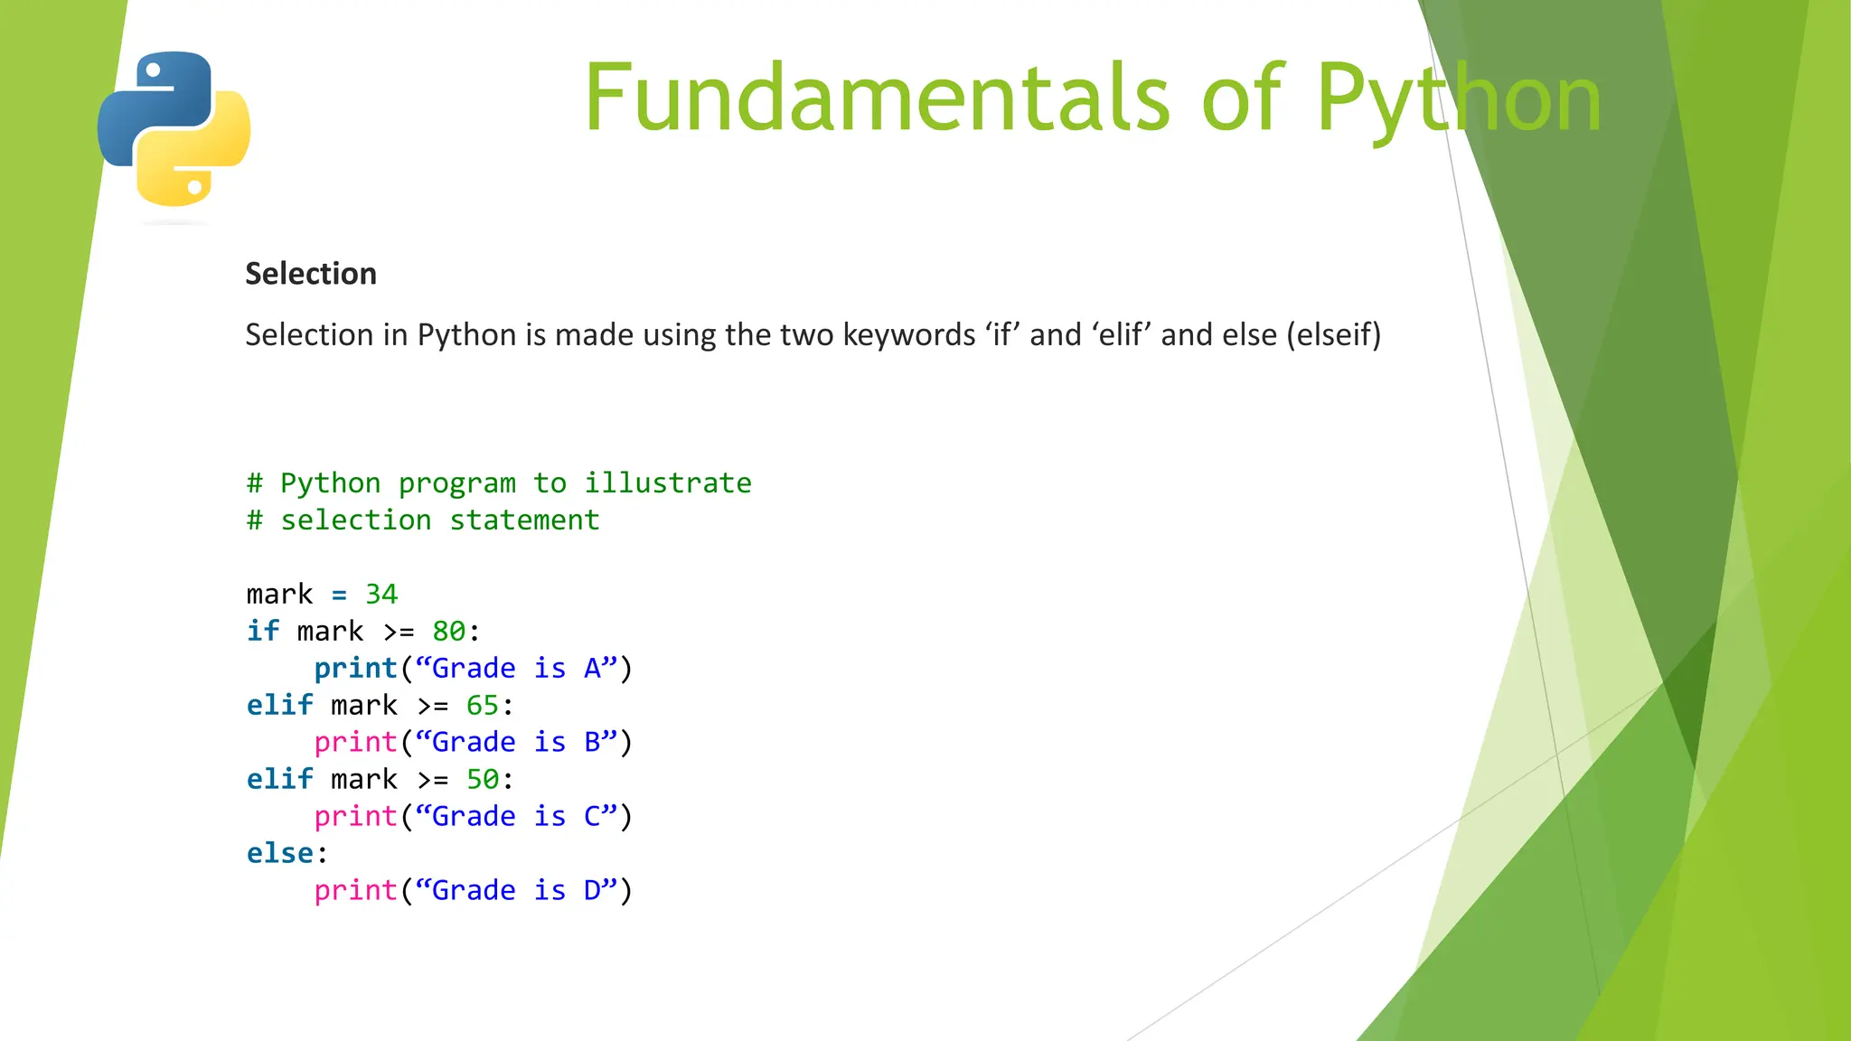Click the print line 'Grade is C'

click(x=474, y=816)
